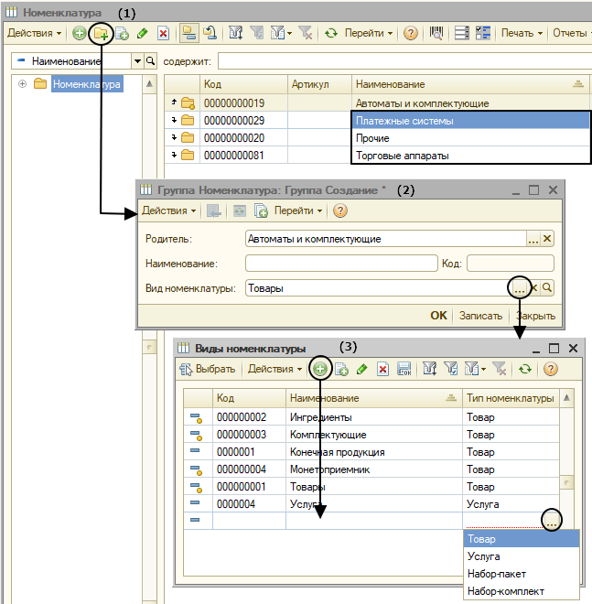Toggle the hierarchical view icon in top toolbar
This screenshot has width=592, height=604.
pyautogui.click(x=189, y=34)
